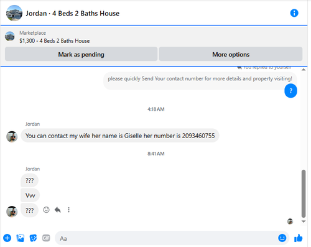Click the small seen-by avatar indicator
The image size is (311, 247).
(290, 221)
